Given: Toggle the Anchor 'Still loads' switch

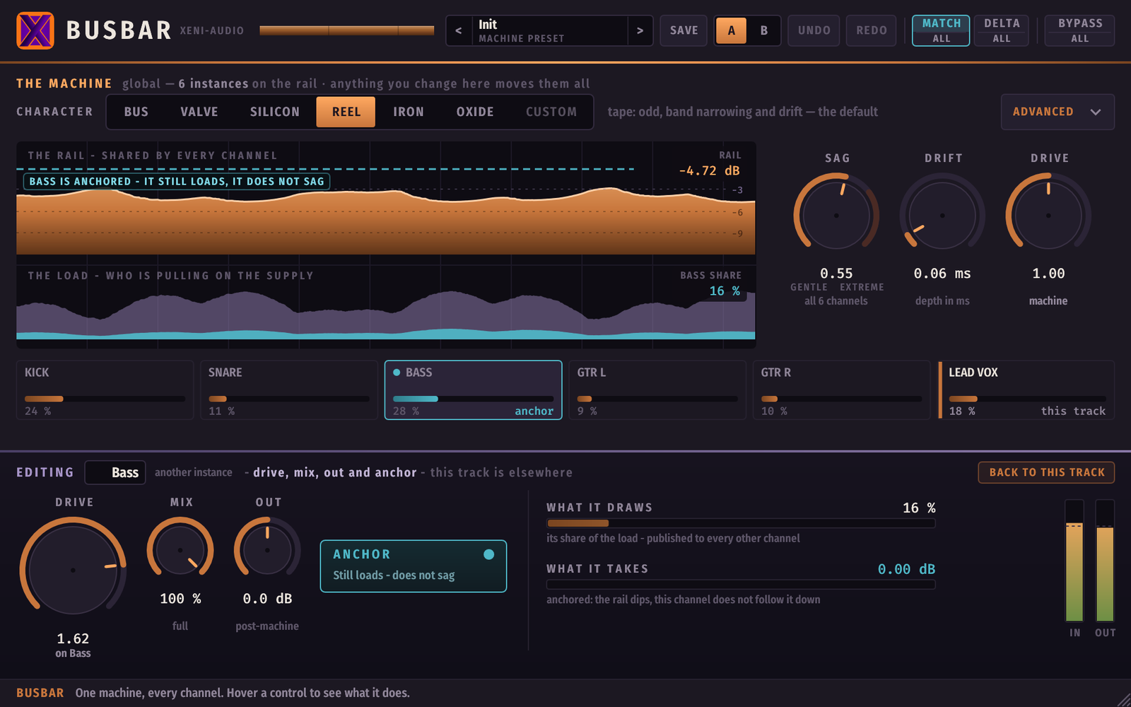Looking at the screenshot, I should coord(414,566).
